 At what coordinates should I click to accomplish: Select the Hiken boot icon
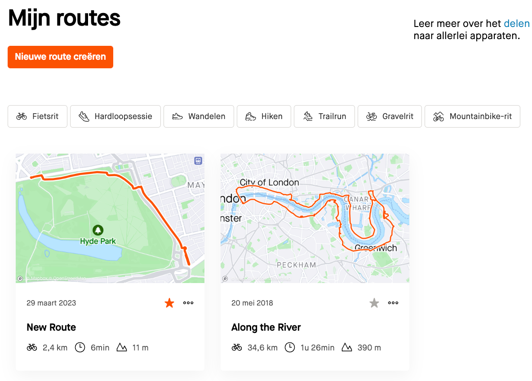[x=250, y=116]
